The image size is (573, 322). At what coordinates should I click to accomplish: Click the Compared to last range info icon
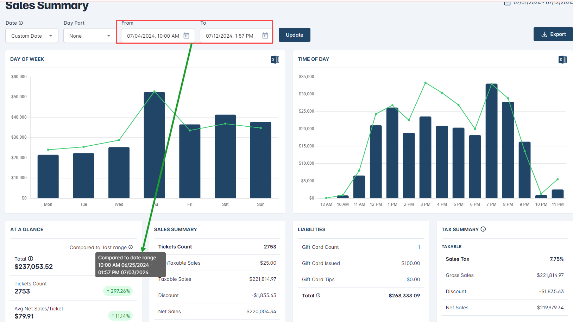coord(131,247)
